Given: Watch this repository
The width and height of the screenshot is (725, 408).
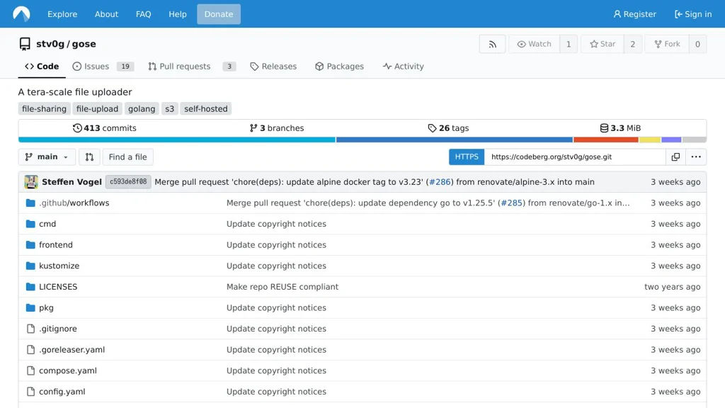Looking at the screenshot, I should 534,44.
